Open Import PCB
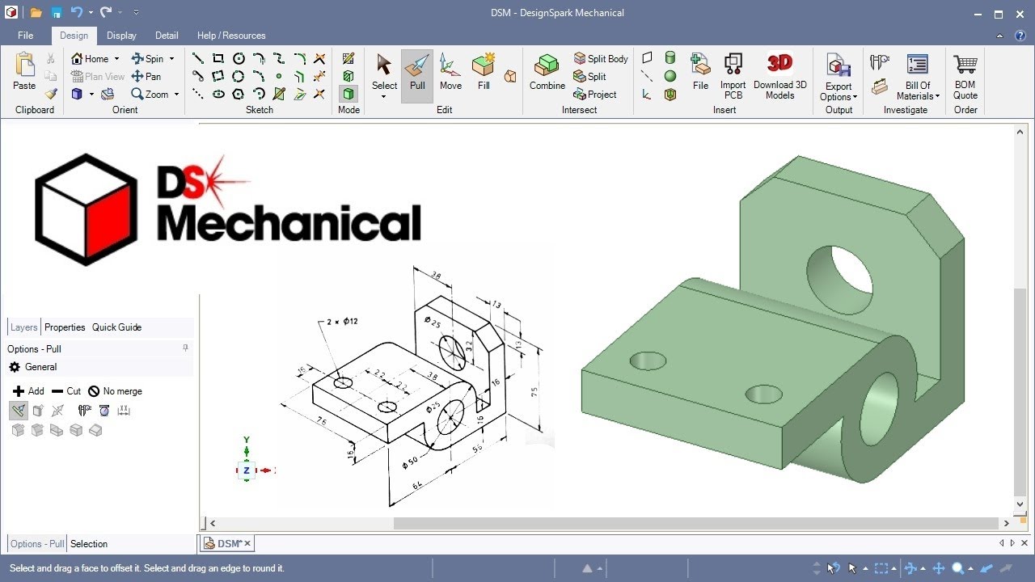The height and width of the screenshot is (582, 1035). click(733, 76)
